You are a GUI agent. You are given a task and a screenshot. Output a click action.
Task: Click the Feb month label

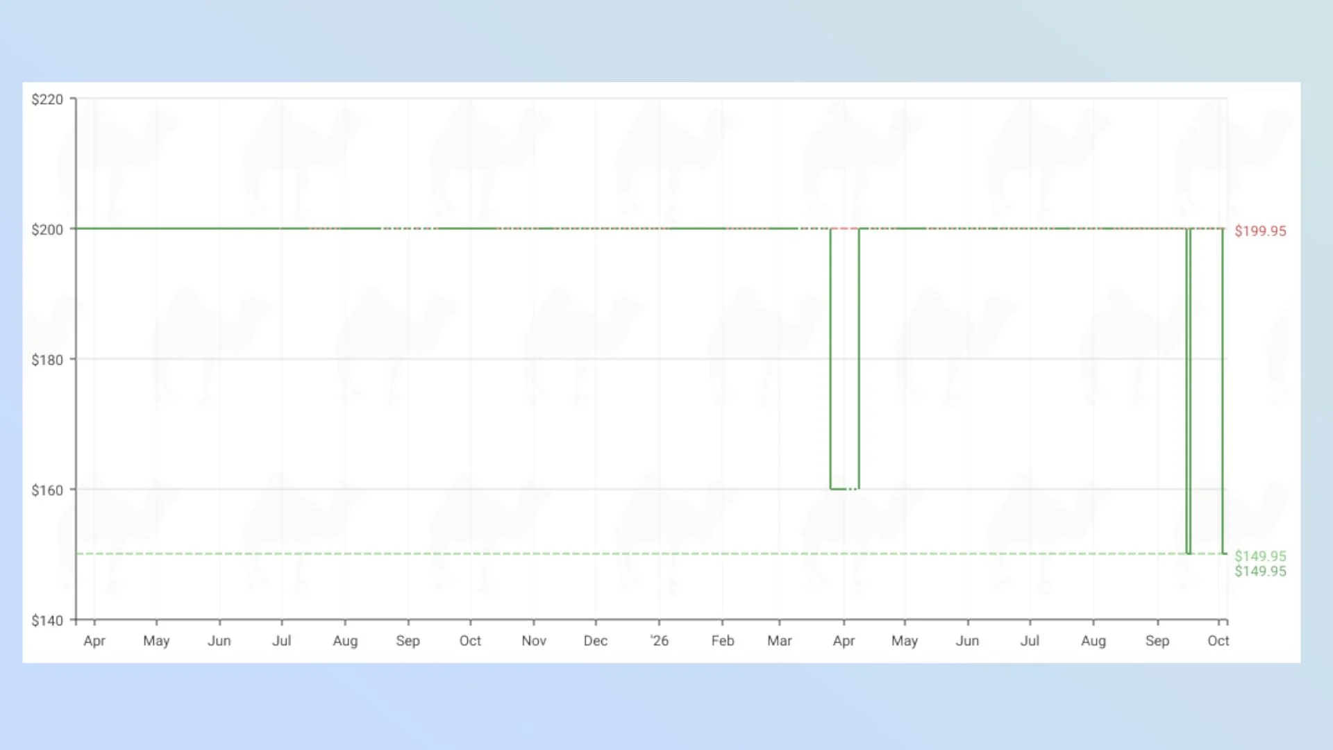click(723, 641)
